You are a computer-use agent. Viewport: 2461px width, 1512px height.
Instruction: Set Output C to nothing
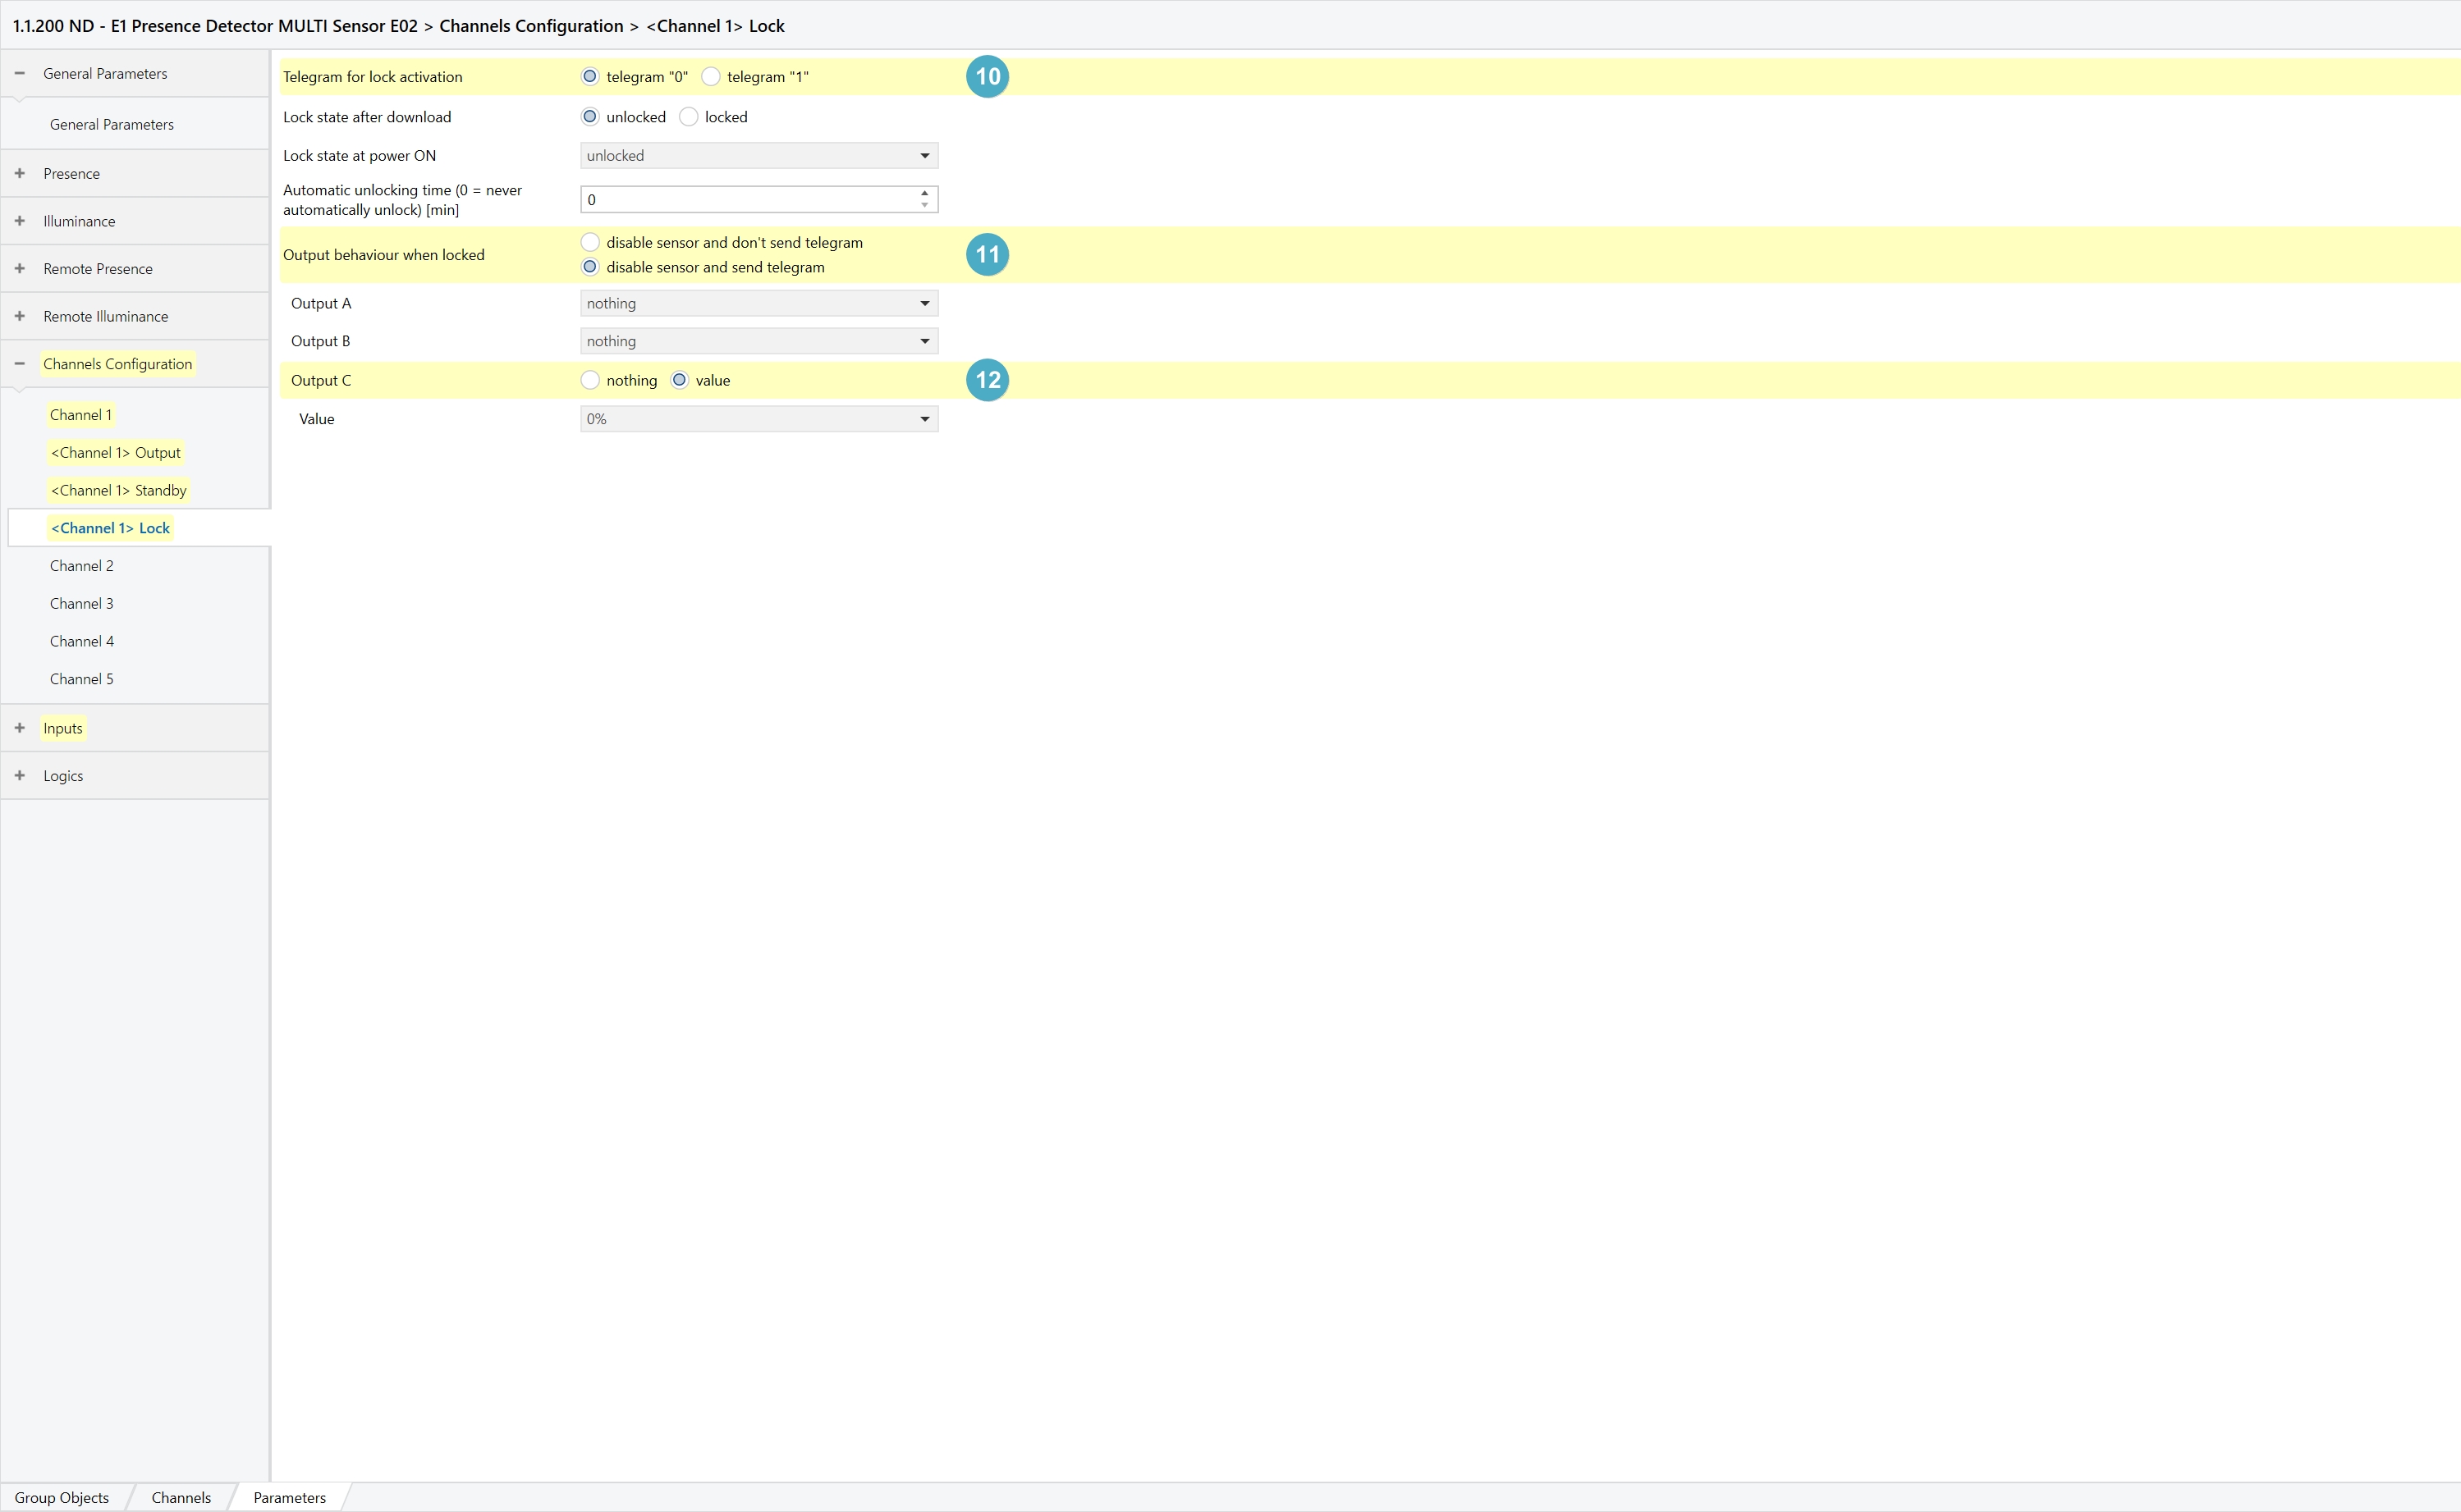(590, 380)
